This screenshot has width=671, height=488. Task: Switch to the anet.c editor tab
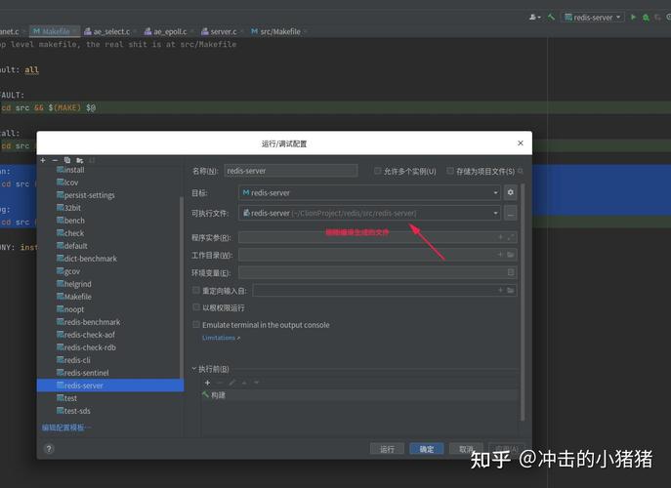pyautogui.click(x=10, y=31)
